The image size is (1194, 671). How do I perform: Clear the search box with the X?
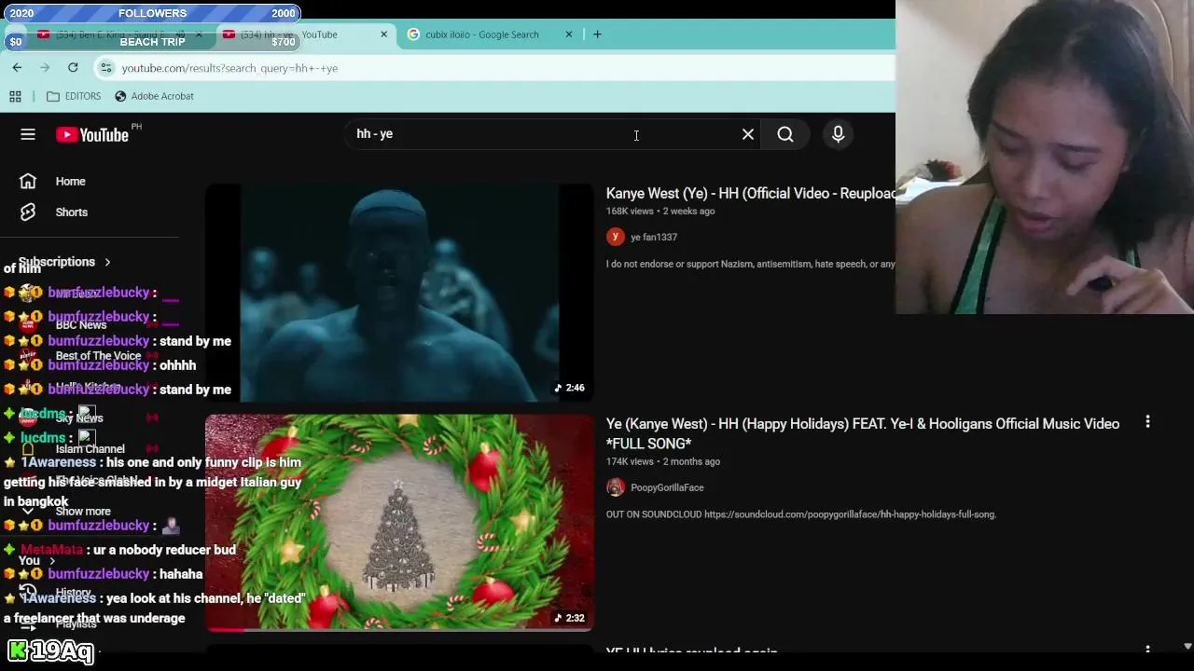(748, 134)
